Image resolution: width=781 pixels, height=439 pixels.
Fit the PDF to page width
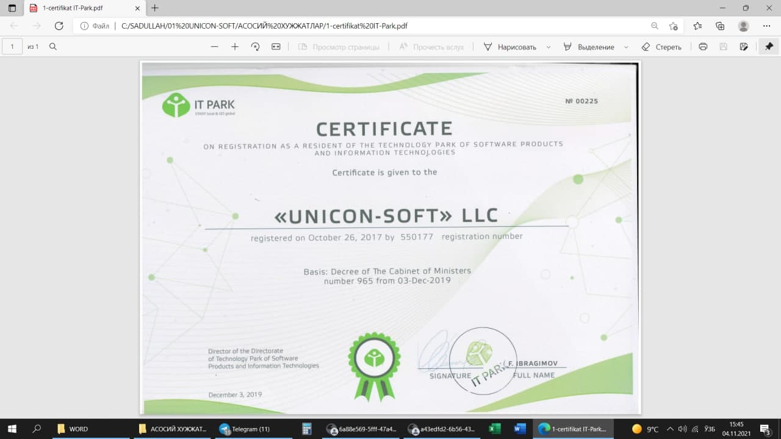[276, 47]
